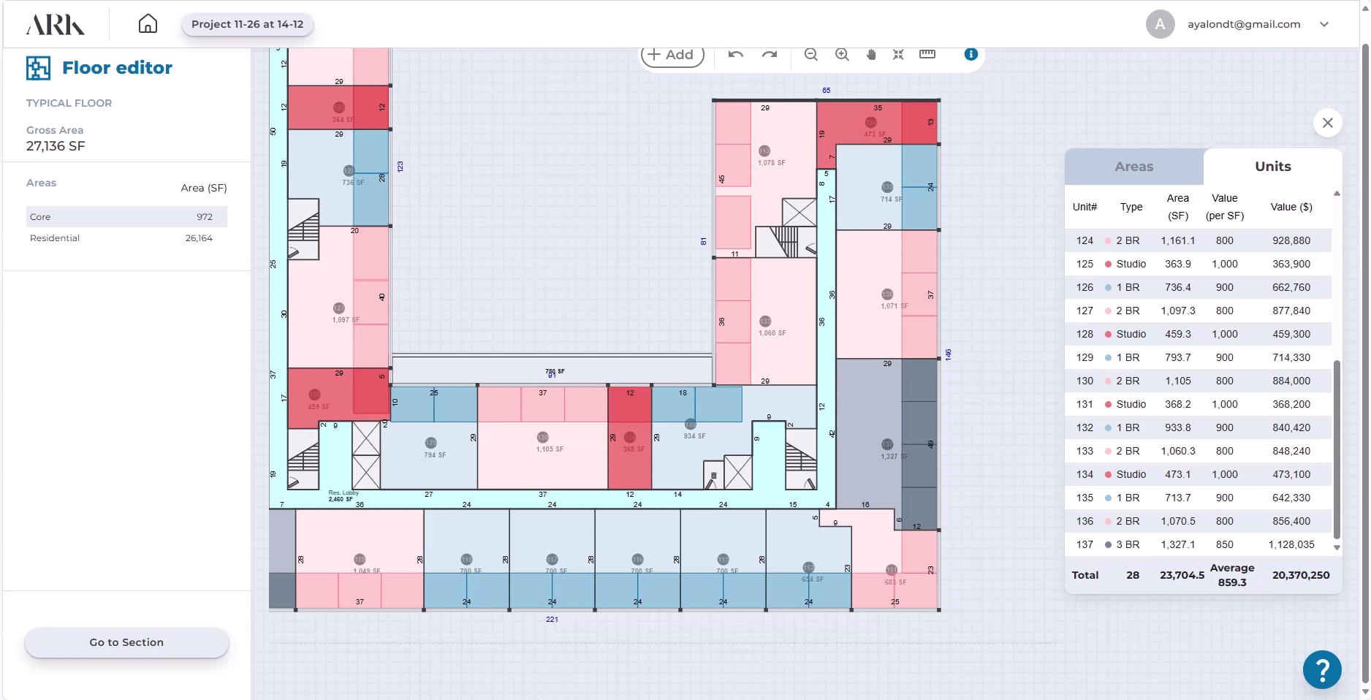This screenshot has height=700, width=1371.
Task: Click the Go to Section button
Action: point(126,642)
